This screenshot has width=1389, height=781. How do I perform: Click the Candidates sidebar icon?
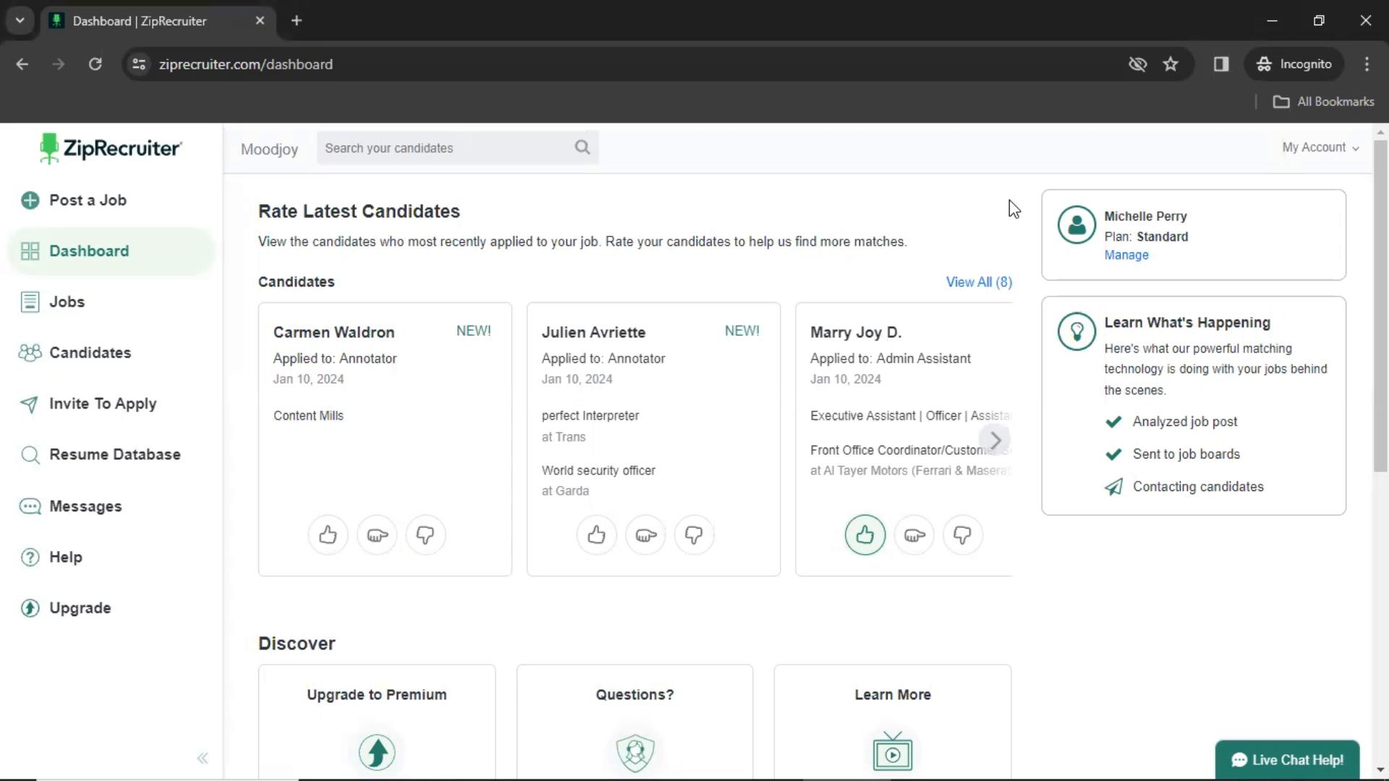[x=30, y=352]
